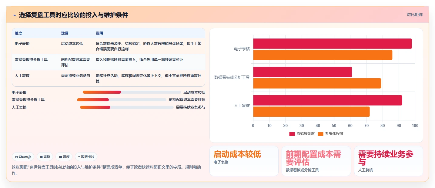Select the 需要持续业务参与 table cell
435x188 pixels.
click(75, 78)
